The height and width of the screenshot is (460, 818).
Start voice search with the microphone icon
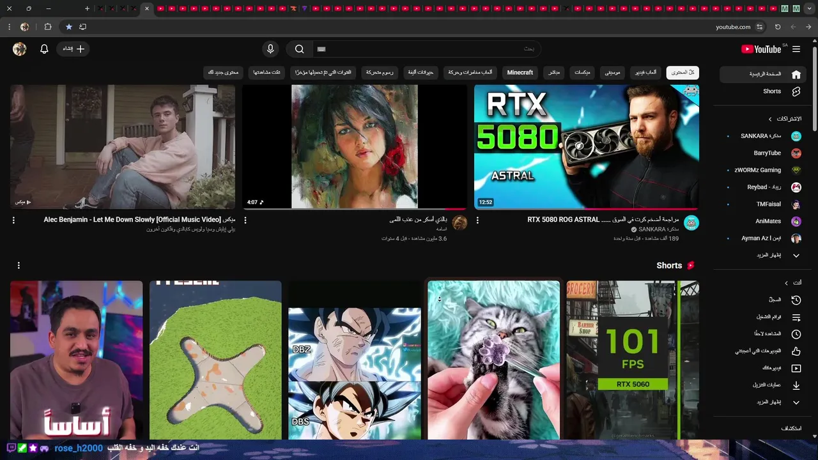[x=270, y=49]
